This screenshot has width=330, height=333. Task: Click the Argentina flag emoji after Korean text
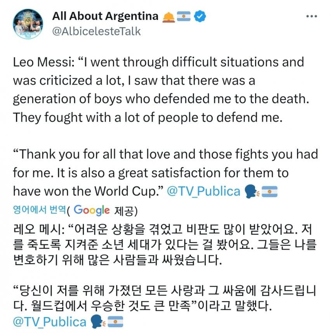tap(115, 321)
